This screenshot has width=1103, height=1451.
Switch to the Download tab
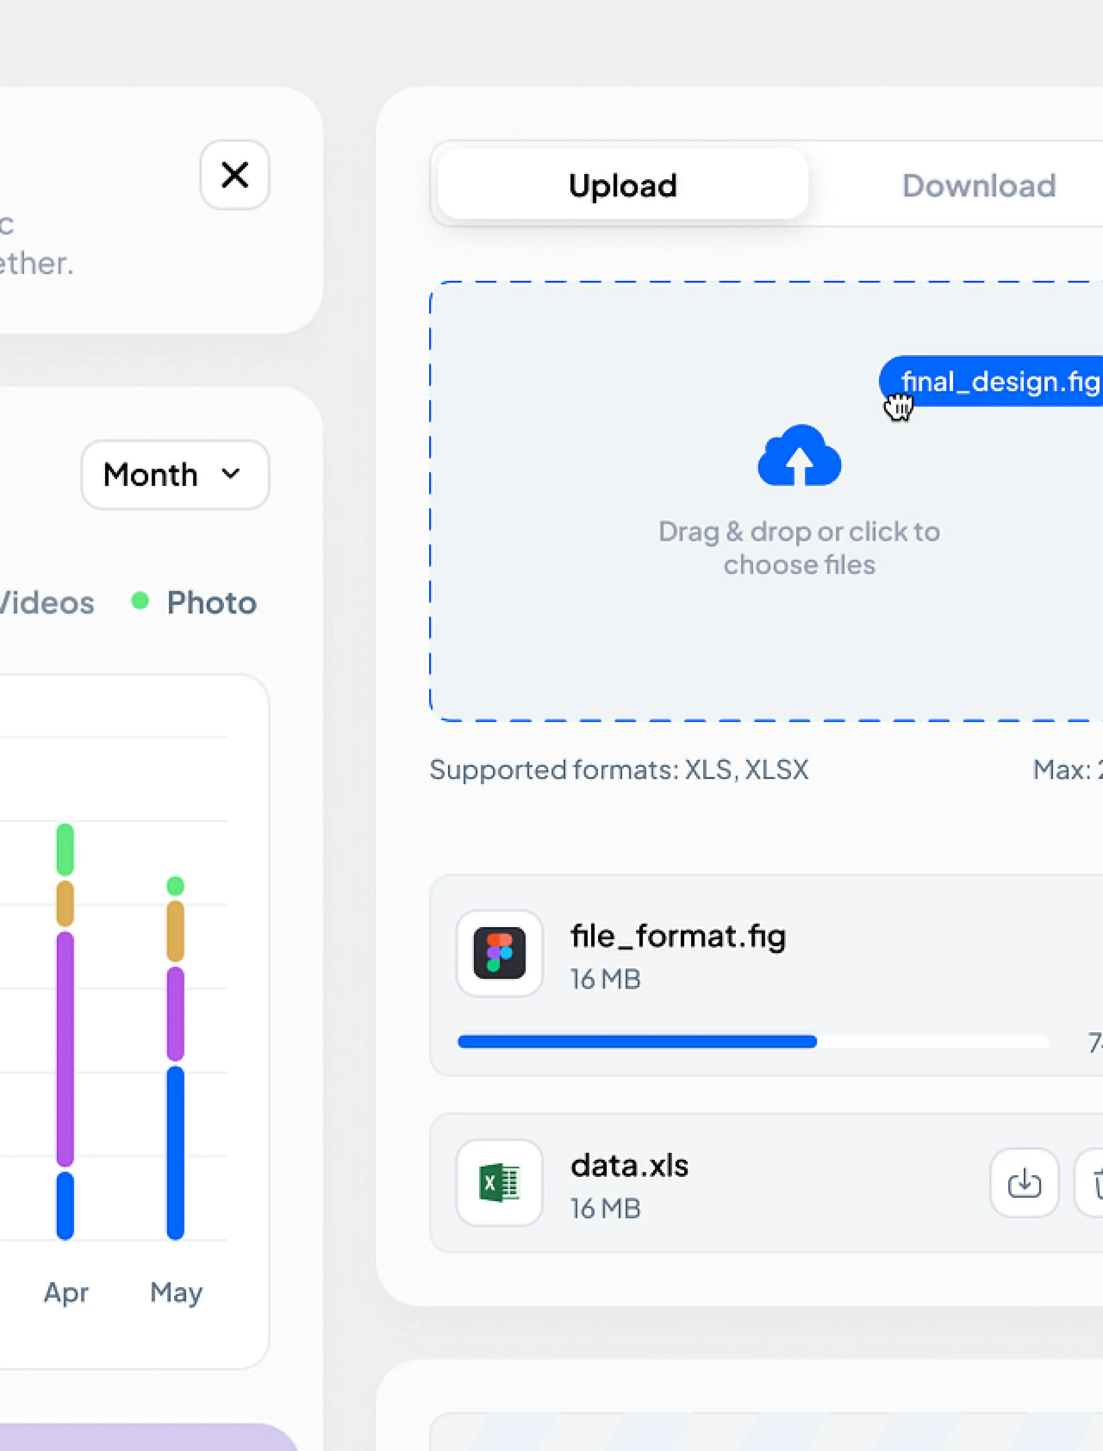point(978,186)
